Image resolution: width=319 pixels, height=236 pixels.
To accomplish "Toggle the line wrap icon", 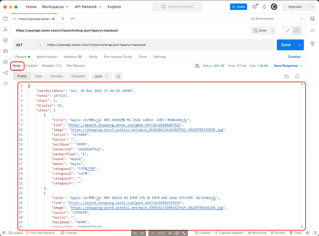I will pyautogui.click(x=118, y=77).
